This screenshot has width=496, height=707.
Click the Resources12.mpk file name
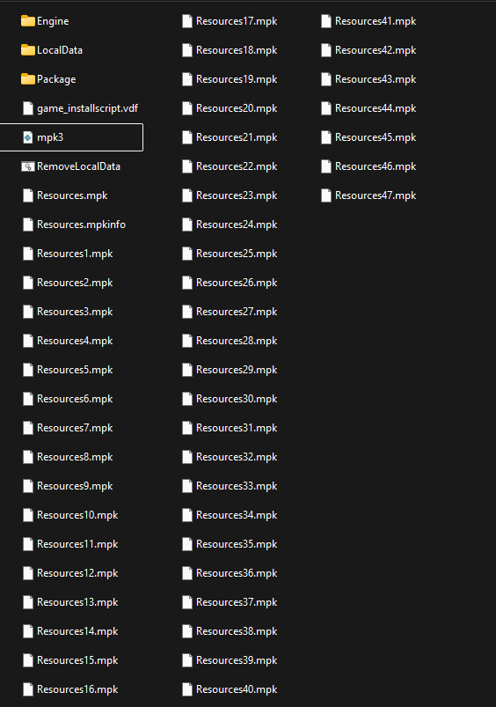[77, 573]
